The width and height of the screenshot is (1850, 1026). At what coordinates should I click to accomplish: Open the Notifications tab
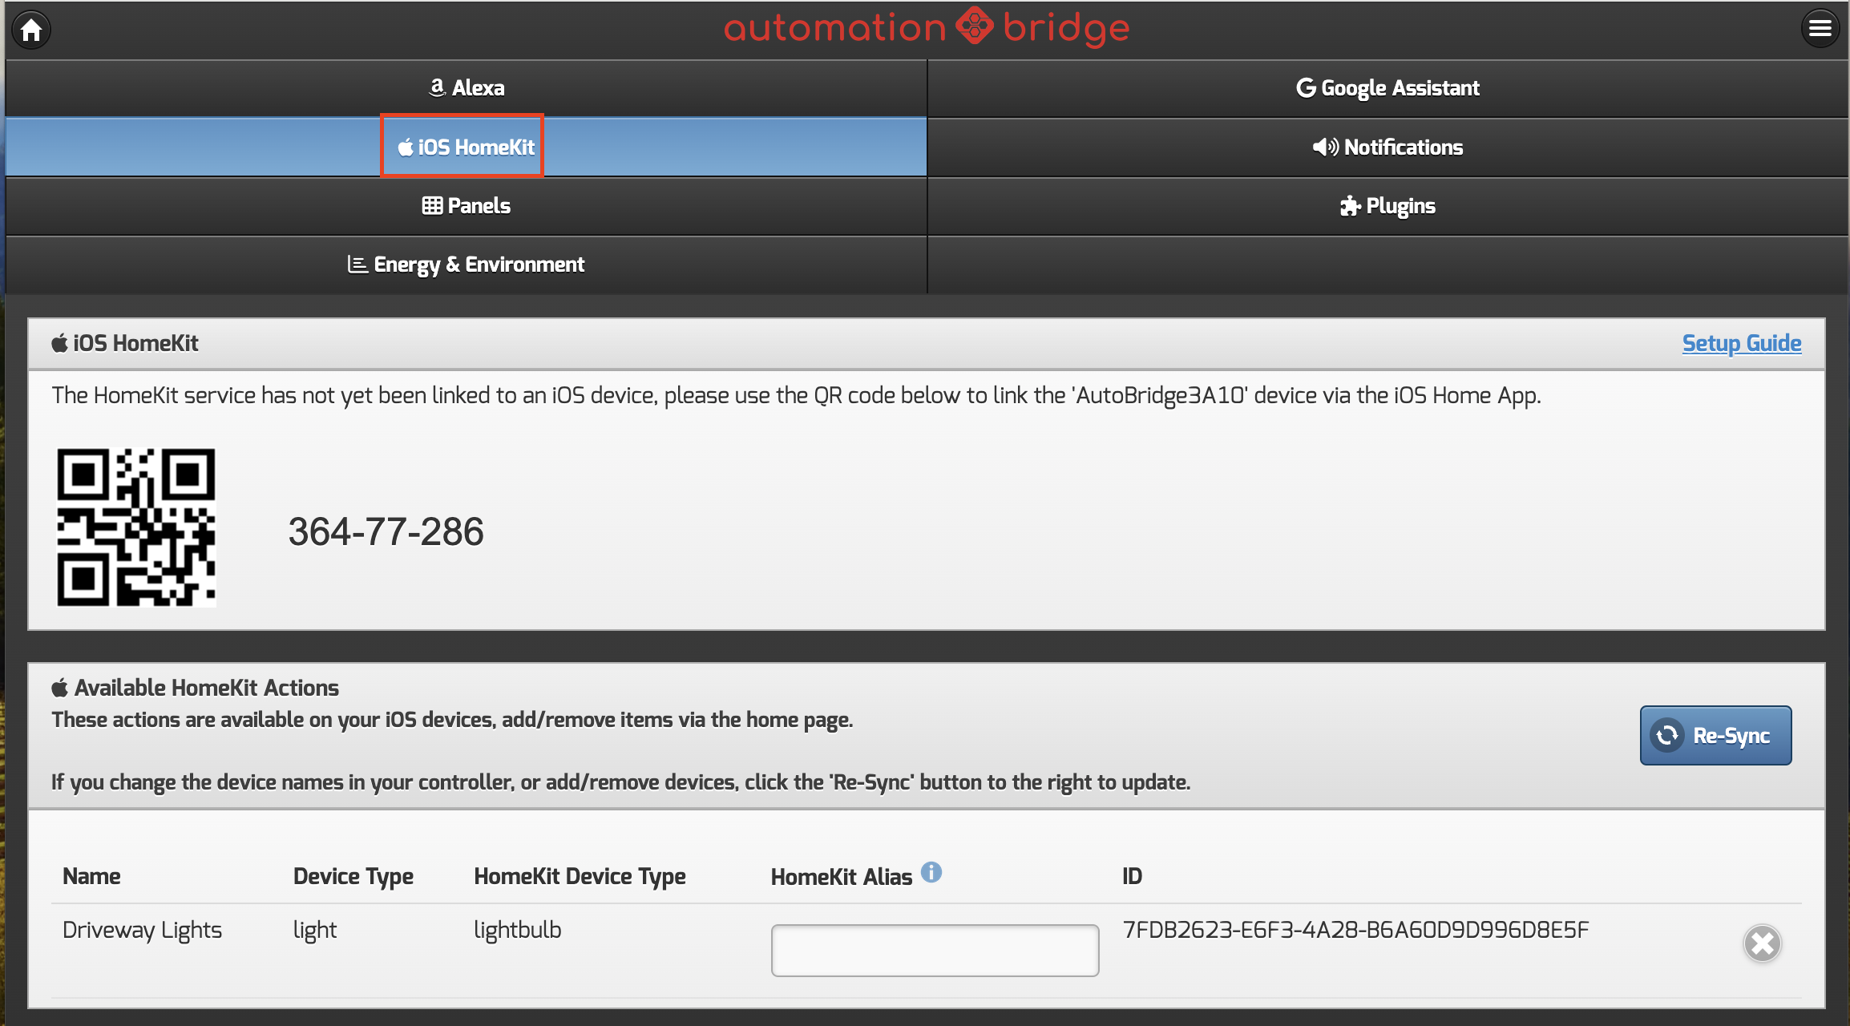point(1387,147)
